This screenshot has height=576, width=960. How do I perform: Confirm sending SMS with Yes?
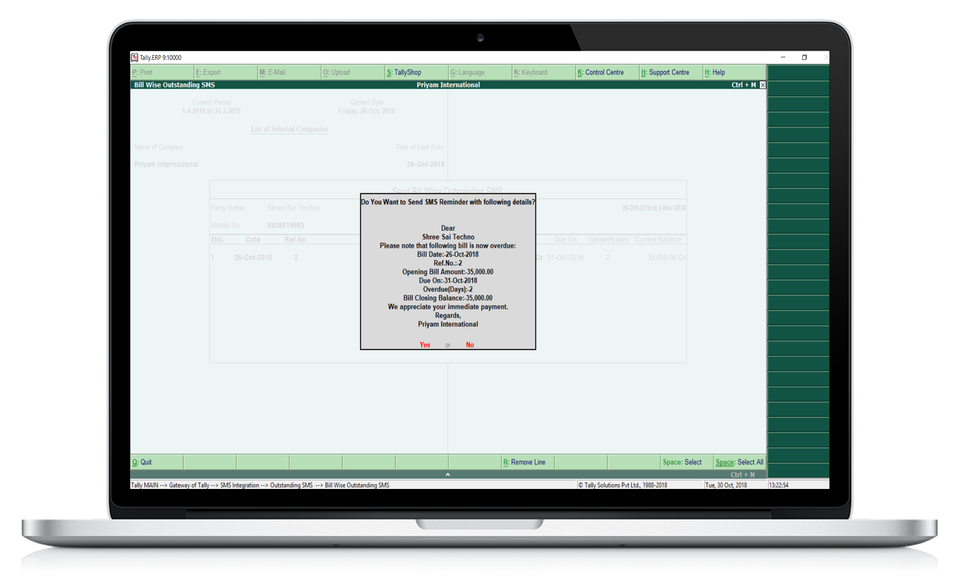pyautogui.click(x=425, y=345)
